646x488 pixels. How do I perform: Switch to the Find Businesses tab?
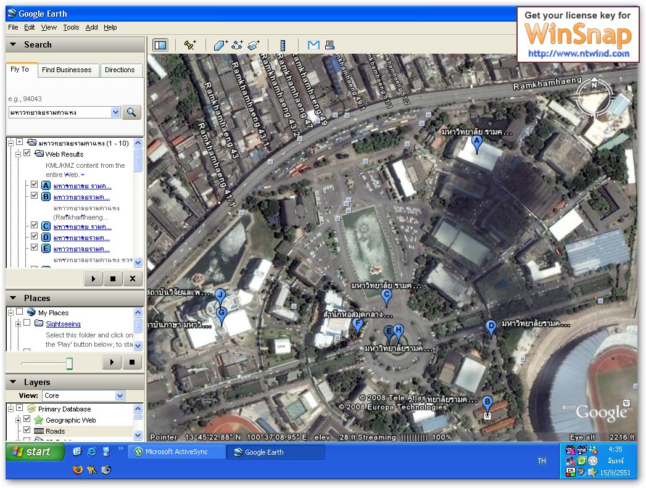click(67, 70)
